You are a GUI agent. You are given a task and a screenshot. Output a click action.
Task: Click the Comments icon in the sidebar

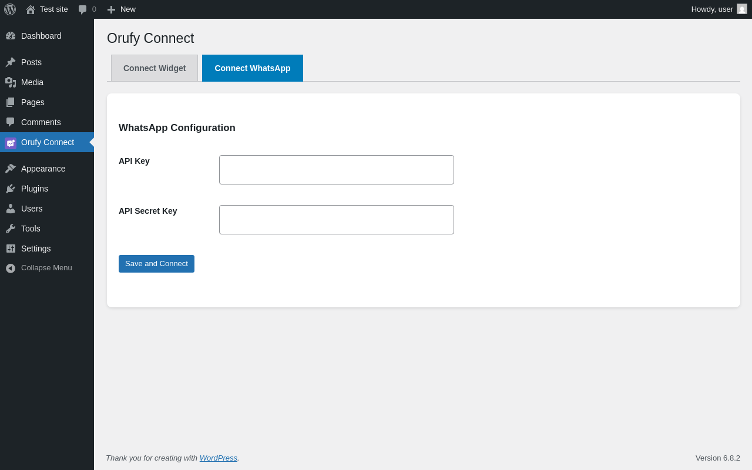[x=11, y=122]
